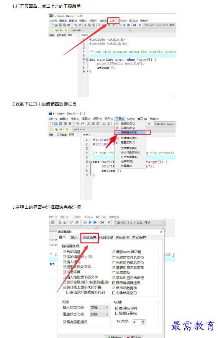Switch to the 语法高亮 tab
Screen dimensions: 218x338
(89, 237)
